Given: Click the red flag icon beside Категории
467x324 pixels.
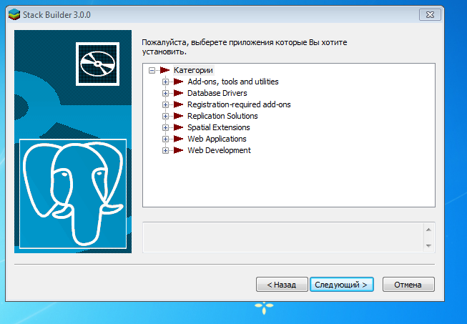Looking at the screenshot, I should tap(164, 70).
